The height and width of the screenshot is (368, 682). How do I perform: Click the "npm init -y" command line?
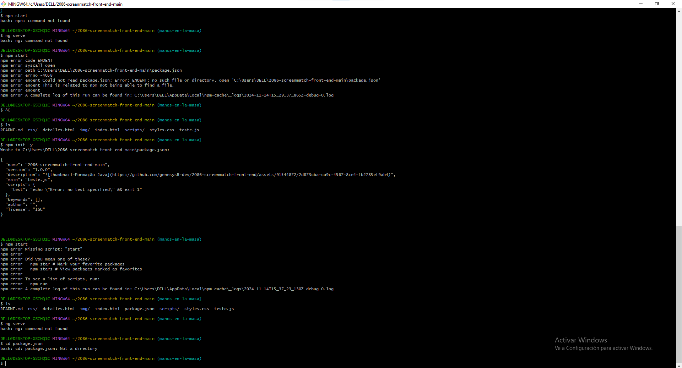(x=17, y=145)
